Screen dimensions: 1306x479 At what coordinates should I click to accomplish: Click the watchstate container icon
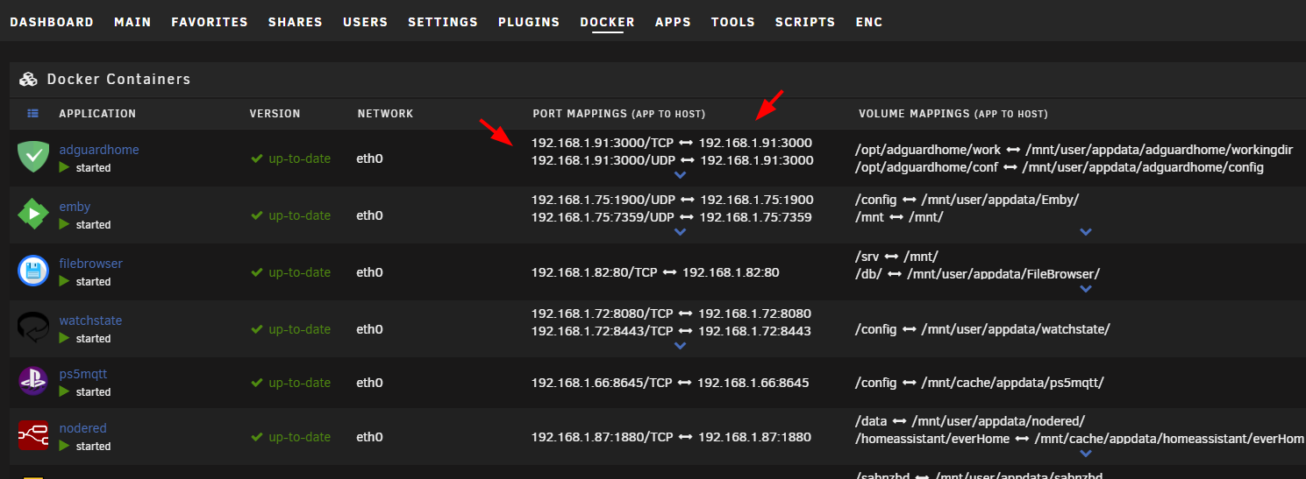[x=33, y=328]
